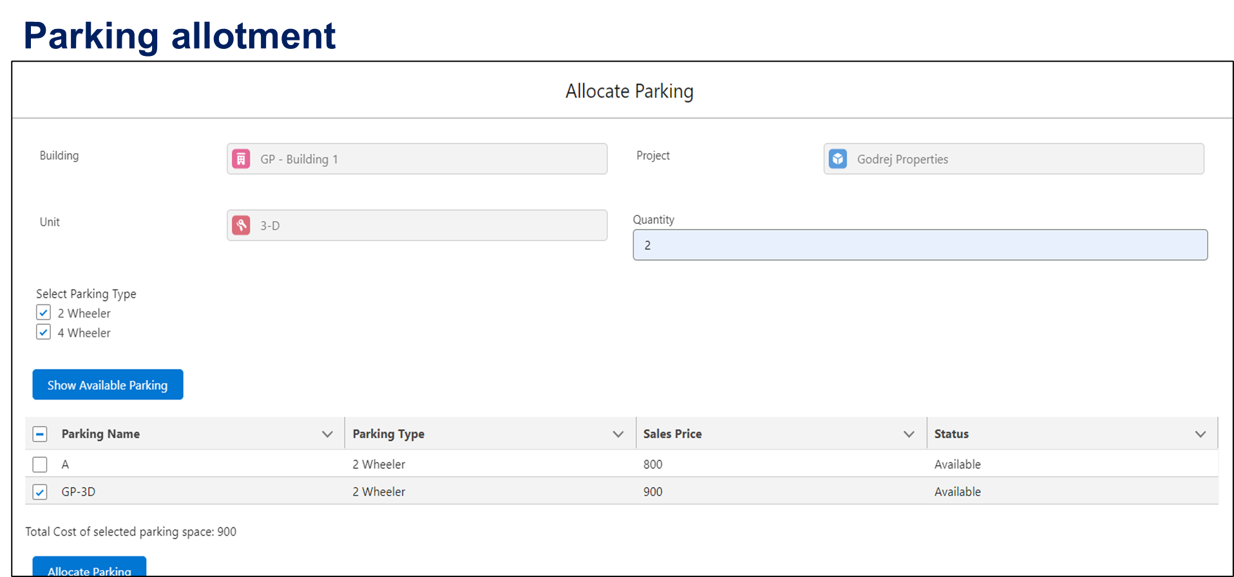The width and height of the screenshot is (1234, 577).
Task: Click the Available status in GP-3D row
Action: (957, 491)
